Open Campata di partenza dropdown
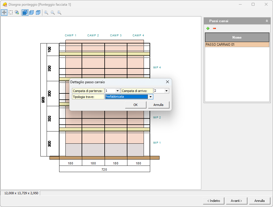This screenshot has height=207, width=273. tap(117, 91)
